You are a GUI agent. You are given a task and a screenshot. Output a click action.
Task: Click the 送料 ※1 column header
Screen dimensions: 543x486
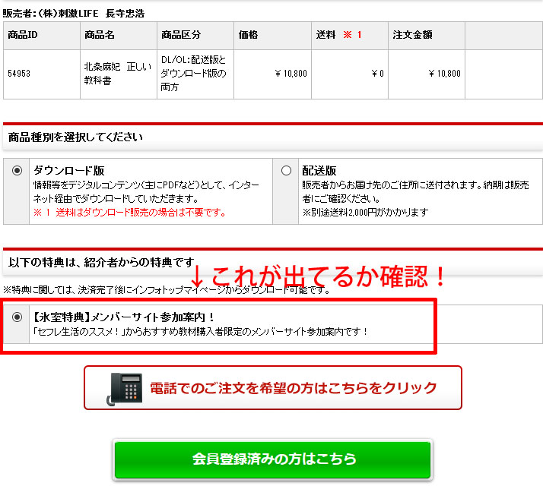(x=338, y=35)
